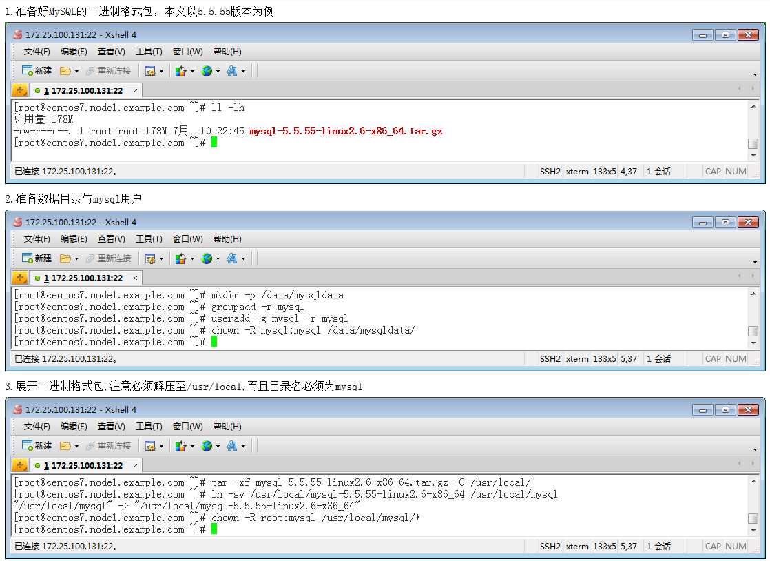The image size is (770, 561).
Task: Click the globe encoding icon in step 1 window
Action: point(207,71)
